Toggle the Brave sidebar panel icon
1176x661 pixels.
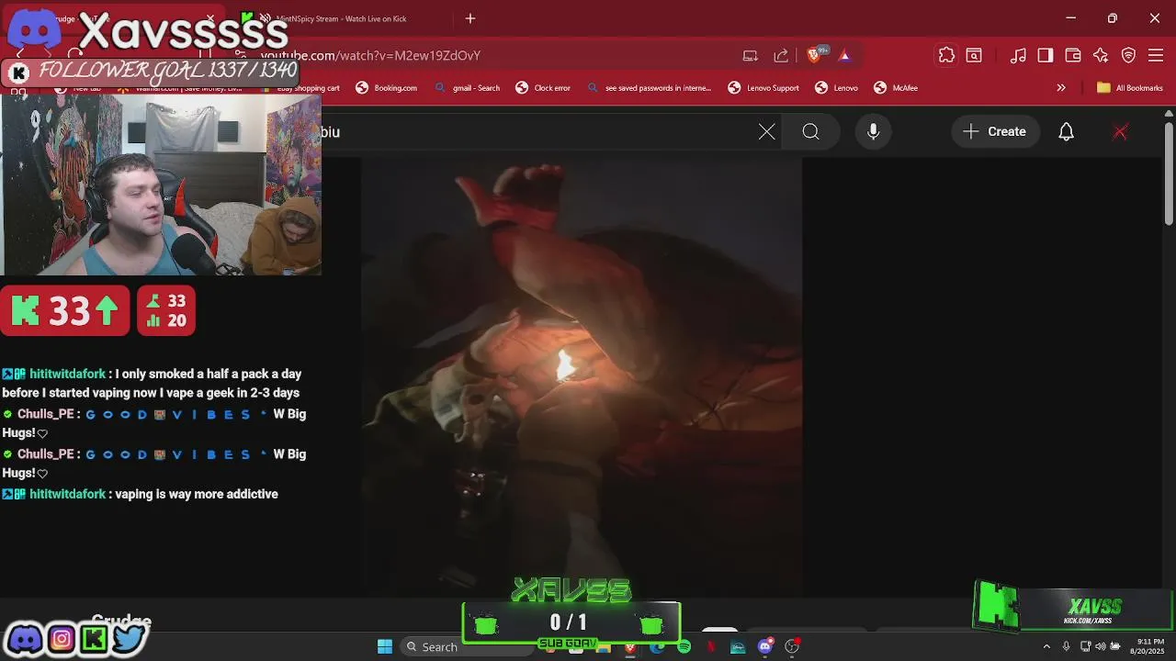(x=1046, y=55)
